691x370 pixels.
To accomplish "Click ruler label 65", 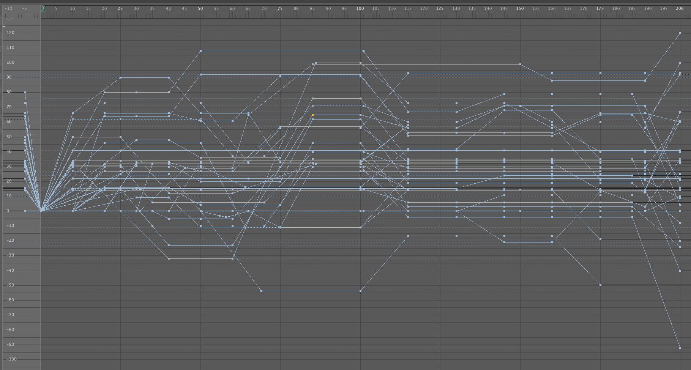I will click(x=248, y=8).
